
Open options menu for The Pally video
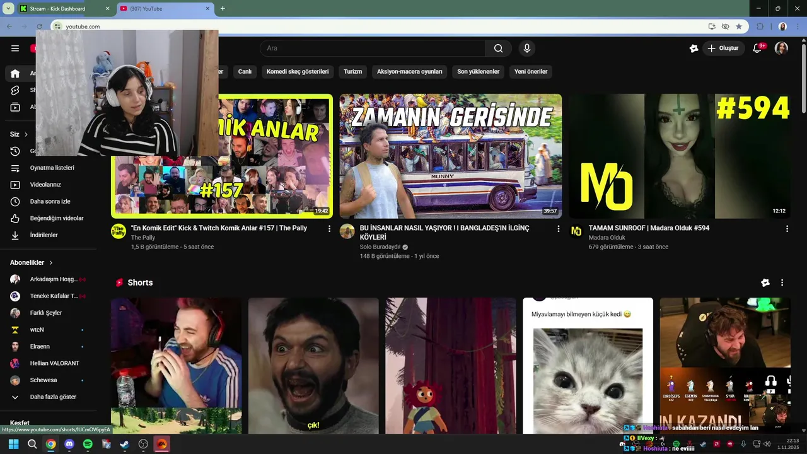[329, 229]
